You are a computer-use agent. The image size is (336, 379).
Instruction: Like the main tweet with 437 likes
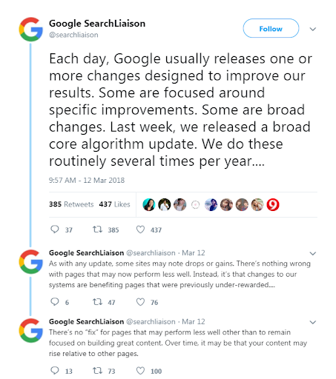point(140,229)
